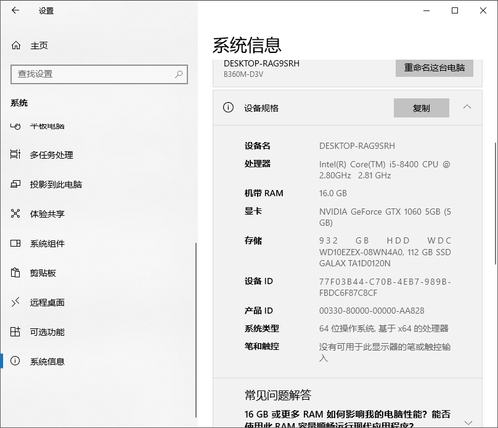The width and height of the screenshot is (498, 428).
Task: Click the back arrow icon
Action: point(15,10)
